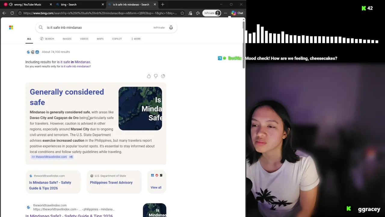Like the answer with thumbs up
The width and height of the screenshot is (385, 217).
pyautogui.click(x=149, y=76)
